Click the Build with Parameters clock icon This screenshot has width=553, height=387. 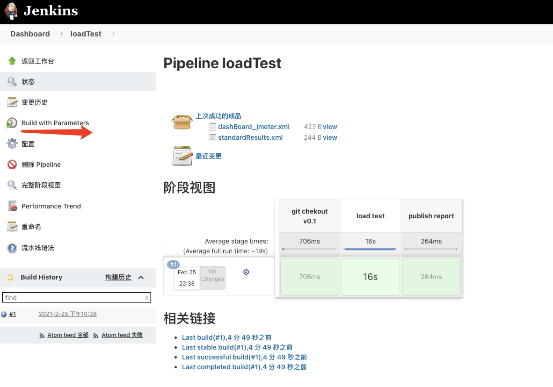coord(12,123)
